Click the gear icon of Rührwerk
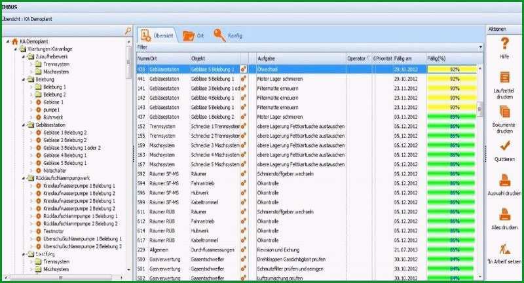Screen dimensions: 524x283 [39, 117]
